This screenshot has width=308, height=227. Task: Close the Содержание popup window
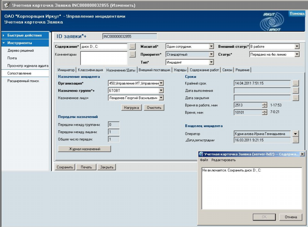point(302,154)
